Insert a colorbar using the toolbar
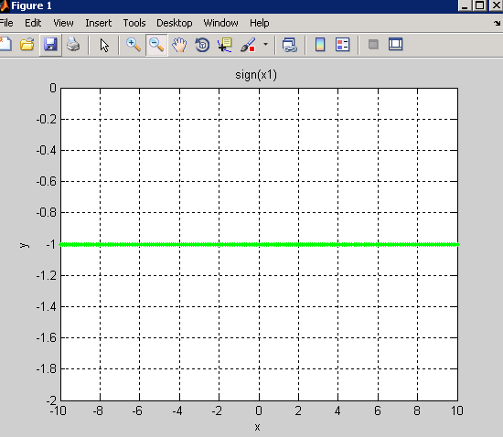 pos(320,45)
